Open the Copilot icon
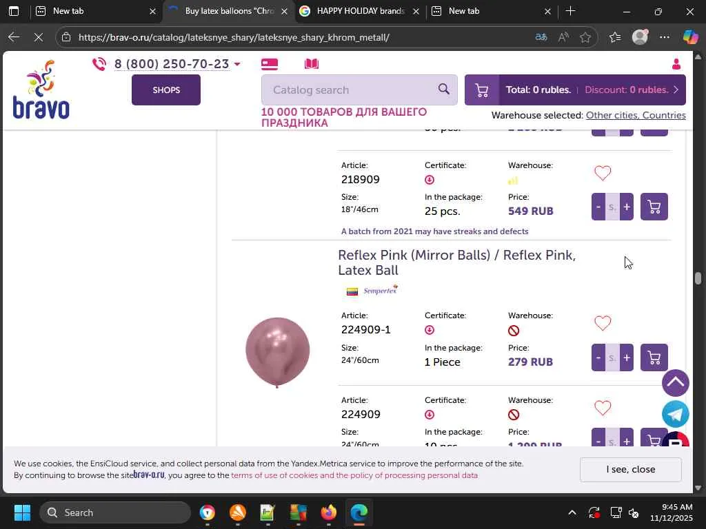Screen dimensions: 706x529 coord(690,37)
